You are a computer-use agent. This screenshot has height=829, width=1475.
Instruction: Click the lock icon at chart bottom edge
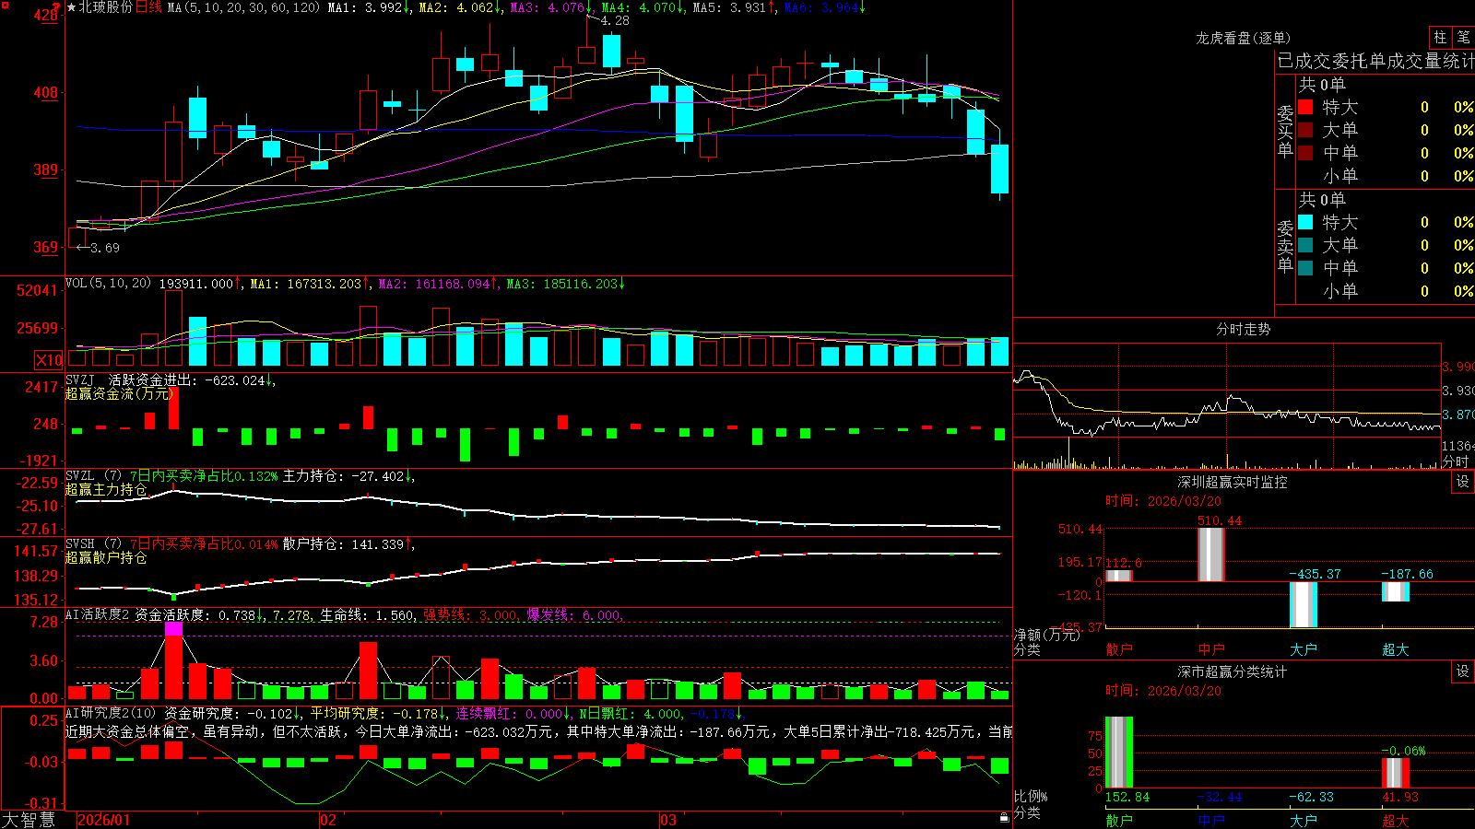point(1004,817)
